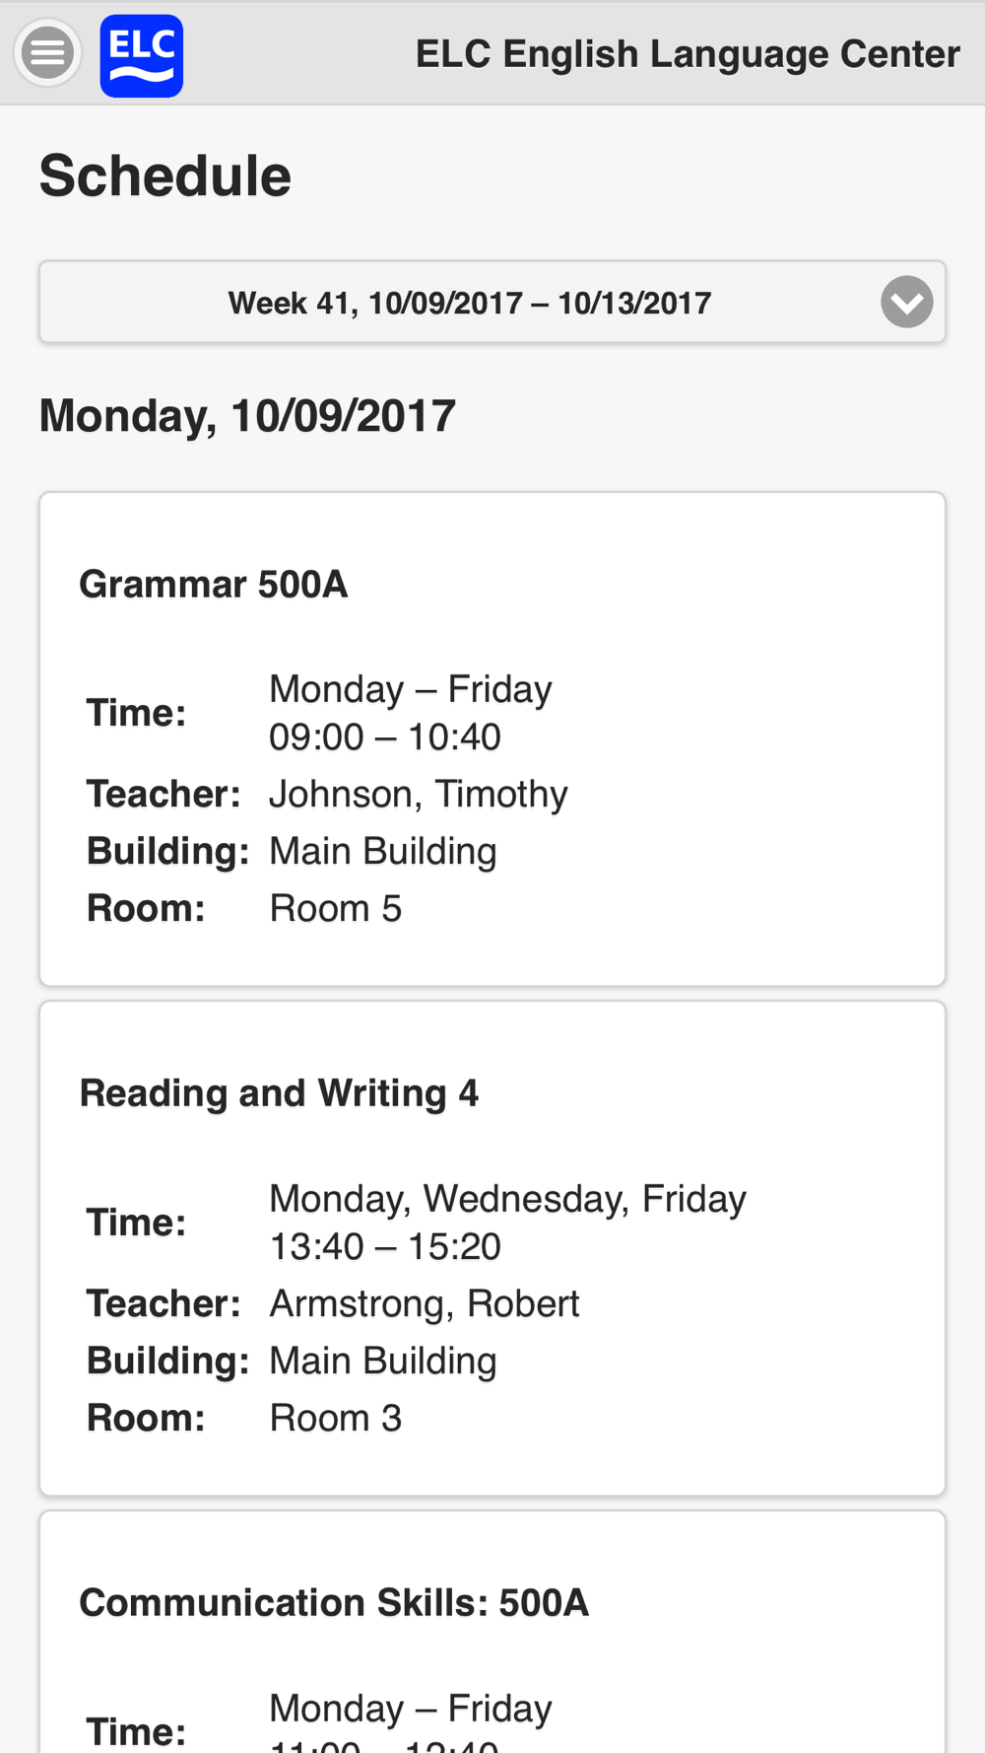Tap Grammar 500A time 09:00 – 10:40
Screen dimensions: 985x1753
click(x=385, y=736)
